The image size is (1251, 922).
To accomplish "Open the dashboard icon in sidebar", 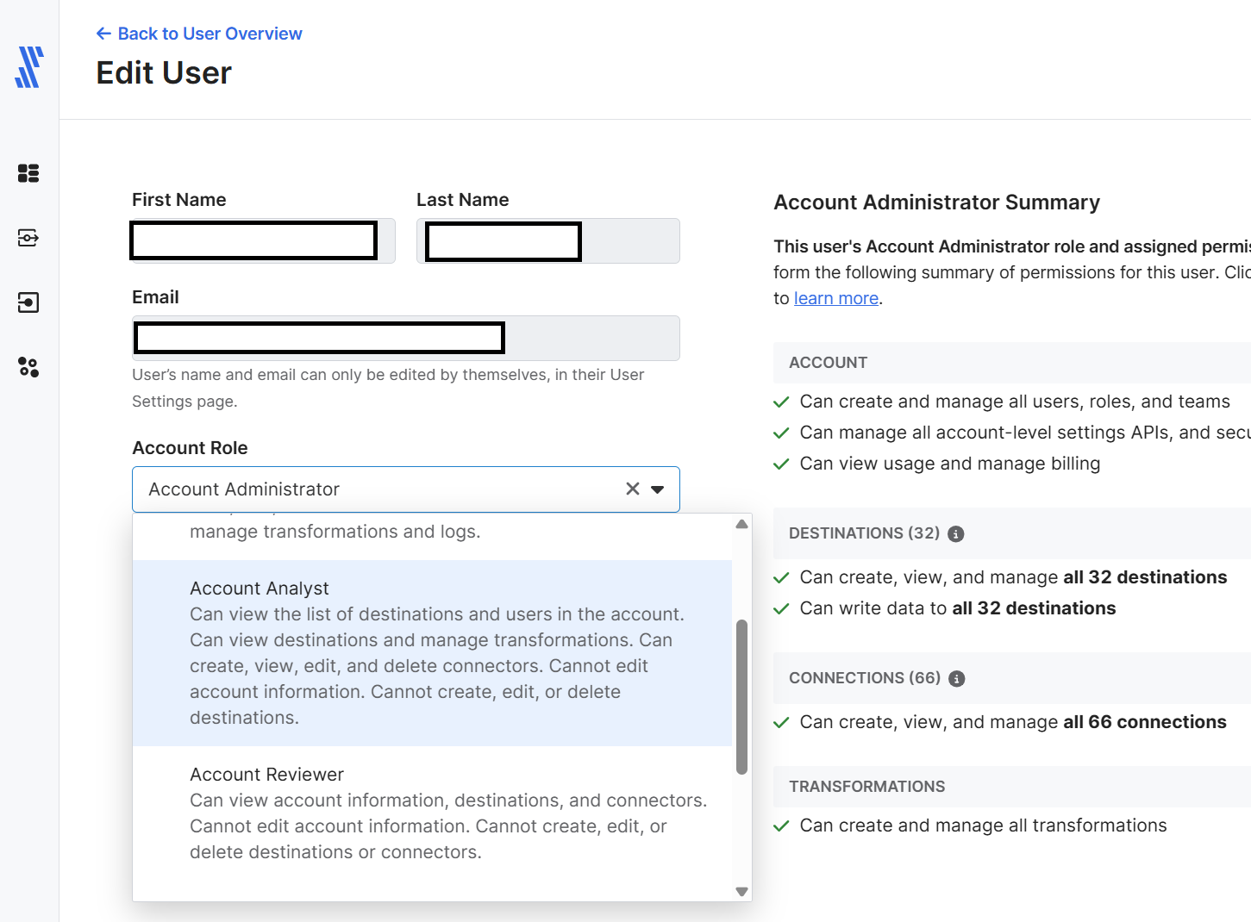I will tap(28, 173).
